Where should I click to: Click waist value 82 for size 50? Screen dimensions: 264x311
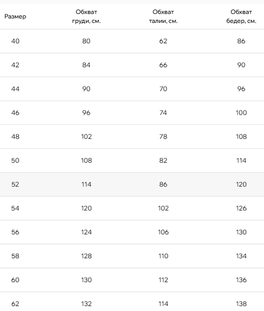point(163,161)
